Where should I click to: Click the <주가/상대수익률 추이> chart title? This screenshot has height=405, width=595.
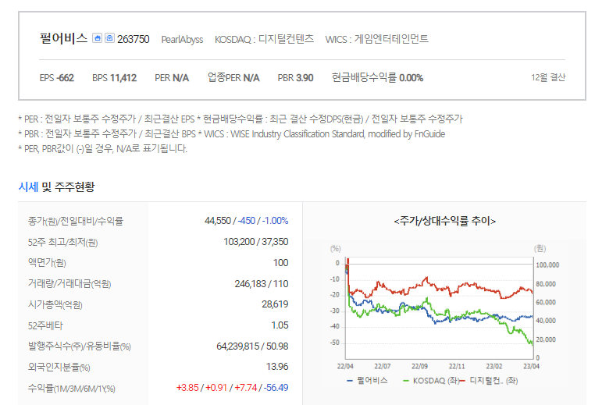(x=445, y=221)
